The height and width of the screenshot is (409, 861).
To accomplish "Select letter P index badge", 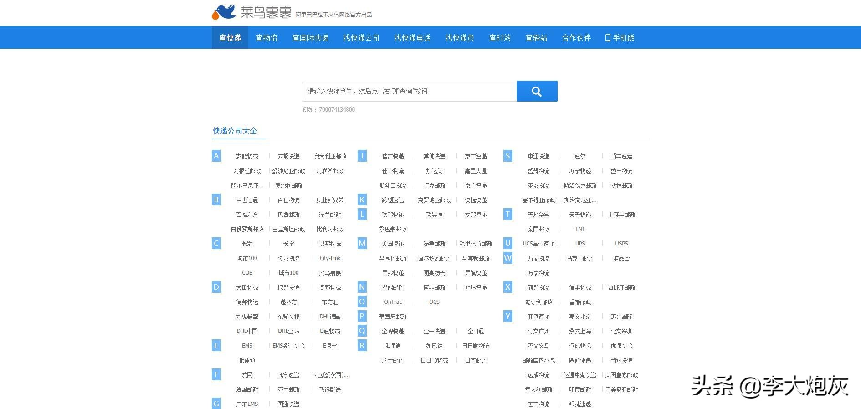I will [362, 317].
